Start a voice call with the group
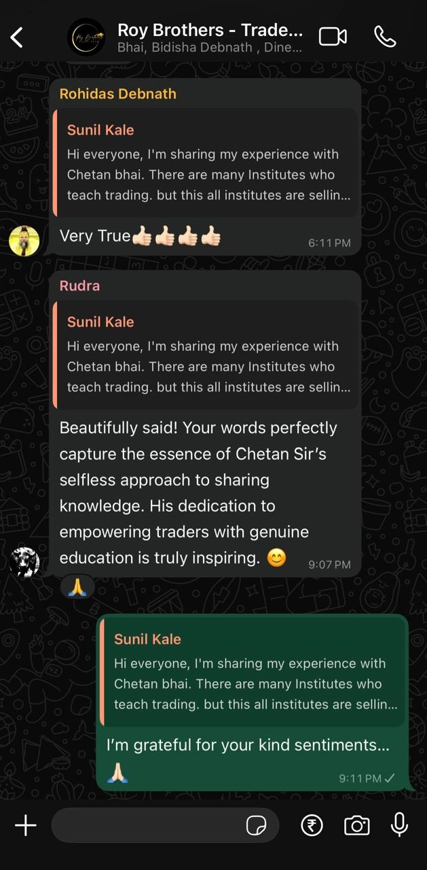This screenshot has height=870, width=427. pyautogui.click(x=385, y=37)
